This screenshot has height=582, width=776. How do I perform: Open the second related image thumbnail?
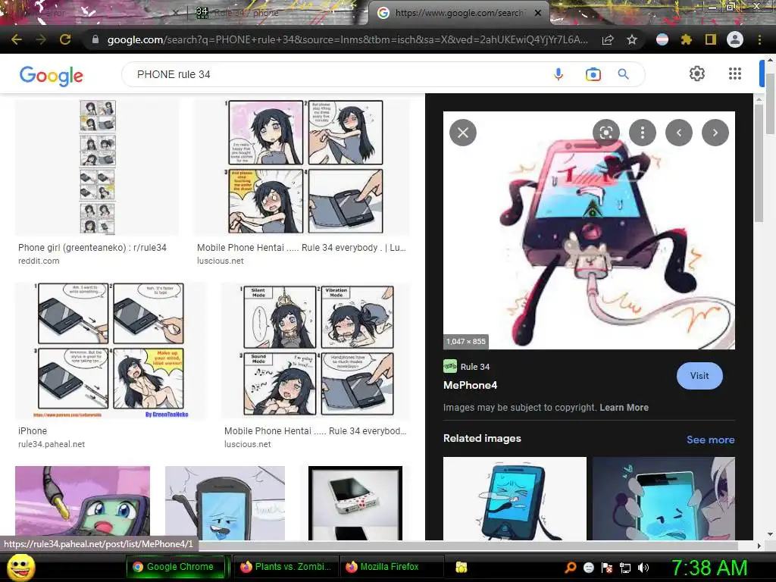(x=664, y=498)
